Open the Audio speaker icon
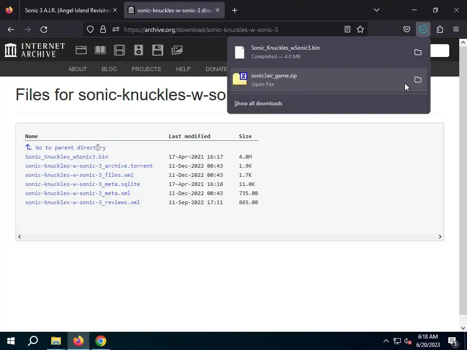Image resolution: width=467 pixels, height=350 pixels. (139, 50)
